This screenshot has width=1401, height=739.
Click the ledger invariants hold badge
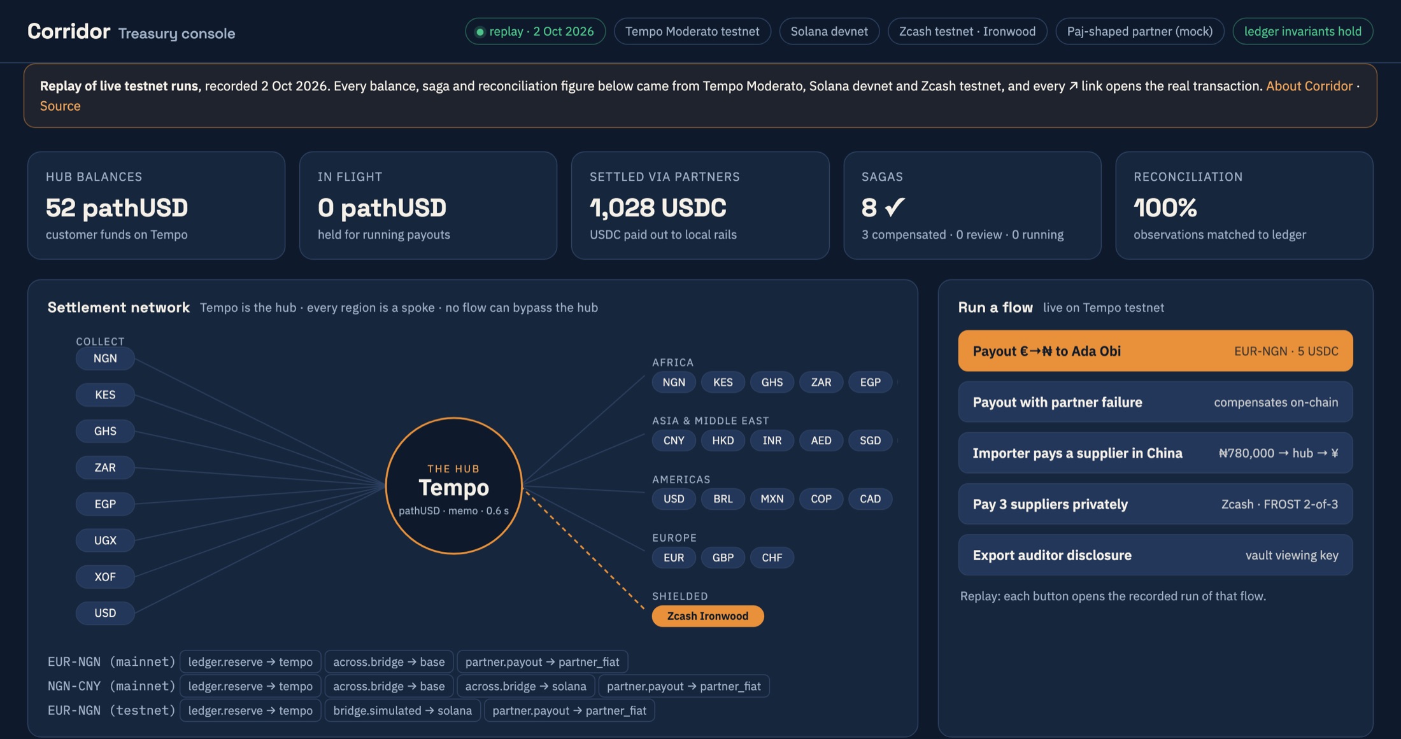[x=1303, y=31]
